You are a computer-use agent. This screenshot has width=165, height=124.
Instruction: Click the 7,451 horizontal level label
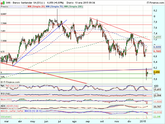pyautogui.click(x=3, y=31)
